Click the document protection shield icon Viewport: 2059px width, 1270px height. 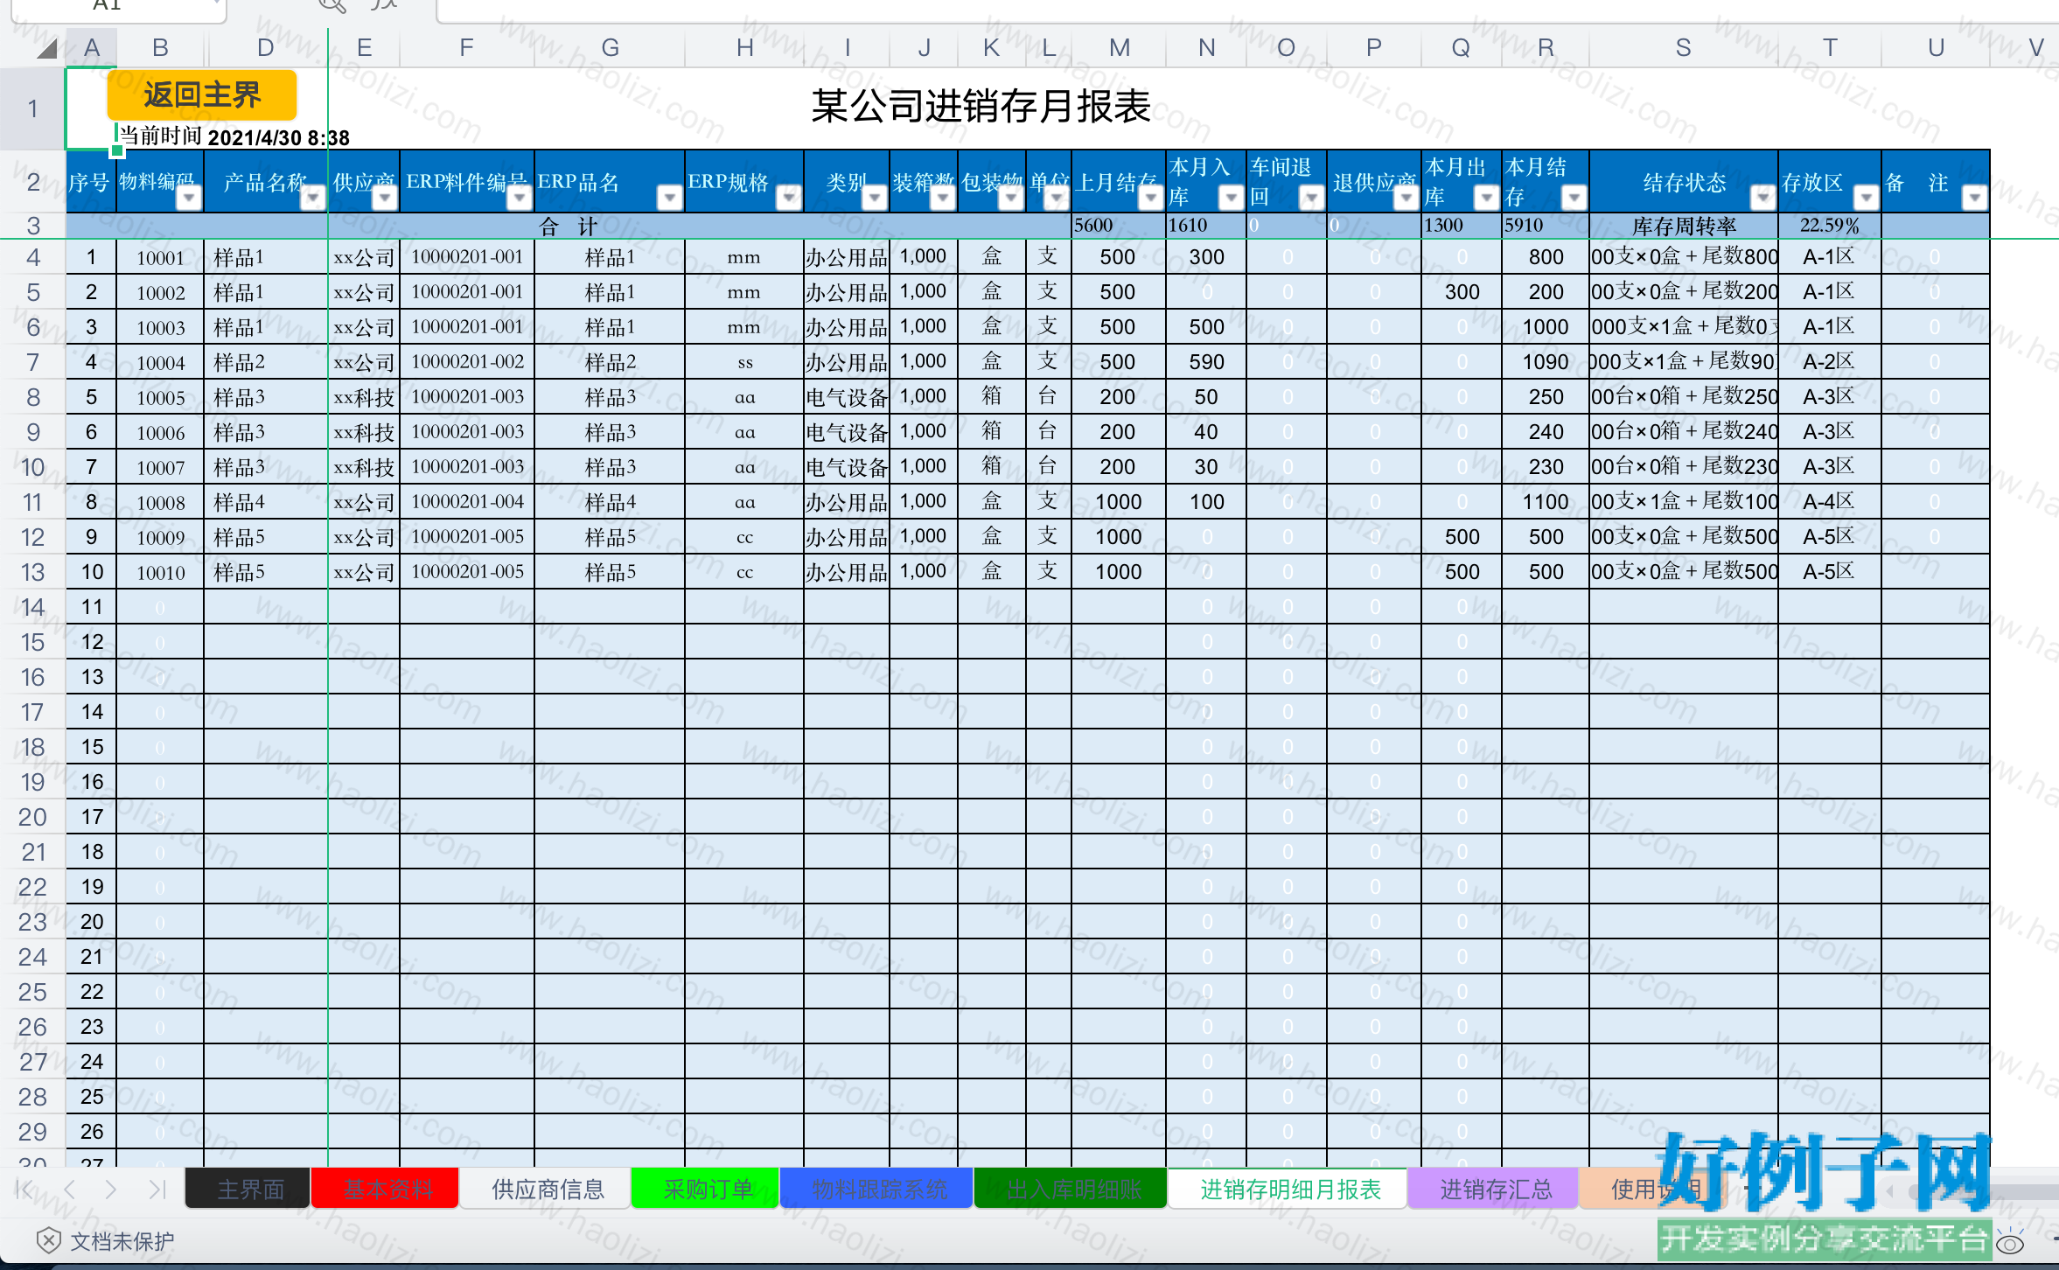click(x=49, y=1240)
